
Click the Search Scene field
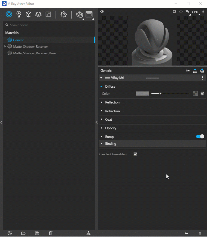tap(49, 25)
